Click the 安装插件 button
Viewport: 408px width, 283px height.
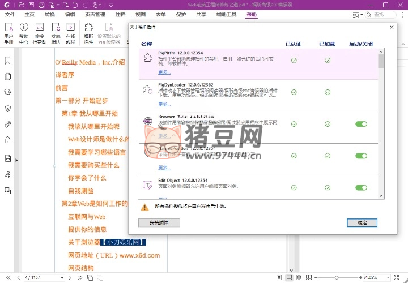pyautogui.click(x=159, y=223)
